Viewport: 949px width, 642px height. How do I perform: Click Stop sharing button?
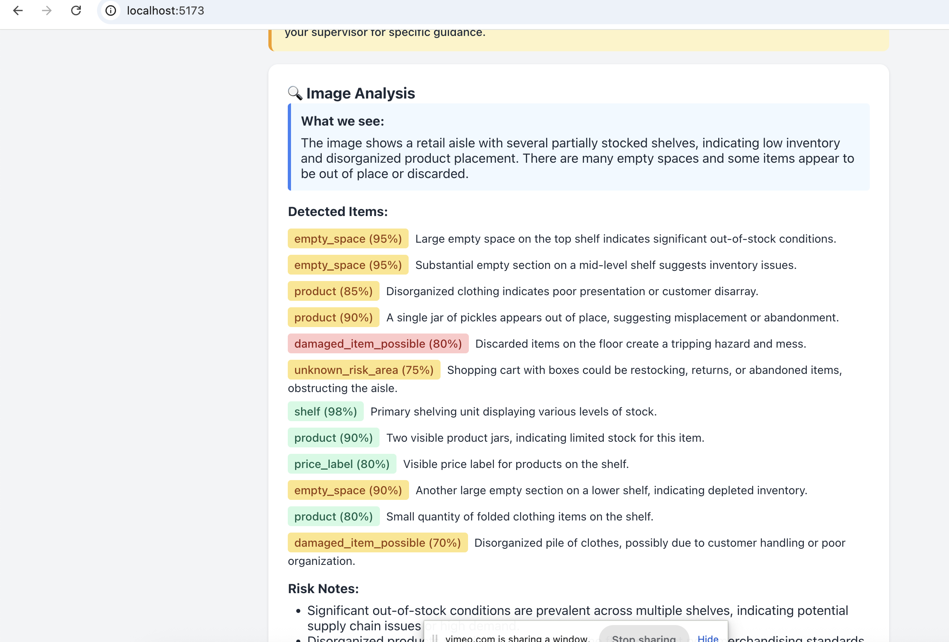coord(643,637)
